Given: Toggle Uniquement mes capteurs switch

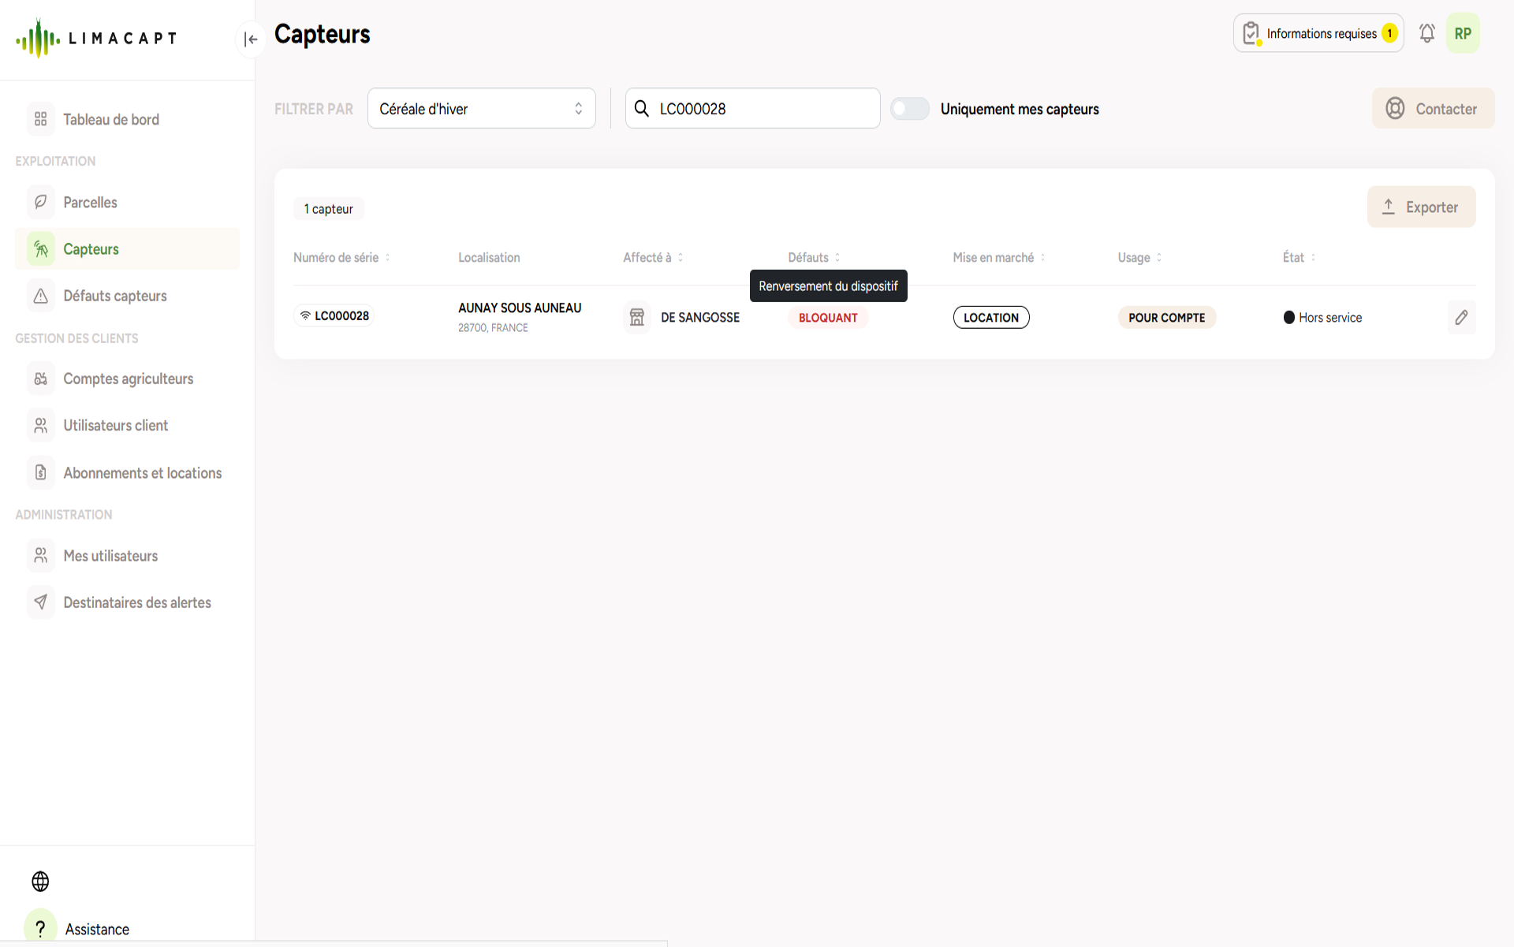Looking at the screenshot, I should (x=910, y=109).
